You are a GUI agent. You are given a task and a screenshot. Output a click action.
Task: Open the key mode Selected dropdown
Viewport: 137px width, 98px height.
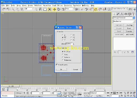(x=98, y=93)
